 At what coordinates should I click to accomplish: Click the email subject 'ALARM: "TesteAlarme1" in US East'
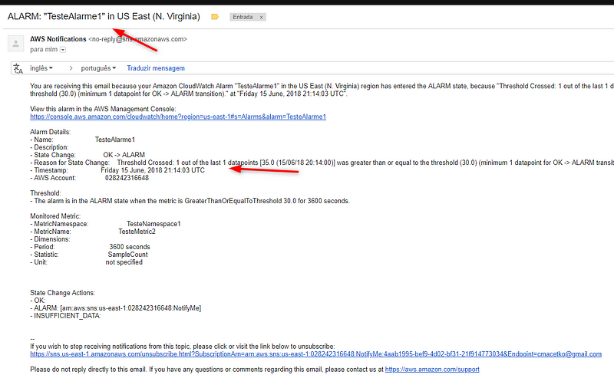(x=104, y=16)
